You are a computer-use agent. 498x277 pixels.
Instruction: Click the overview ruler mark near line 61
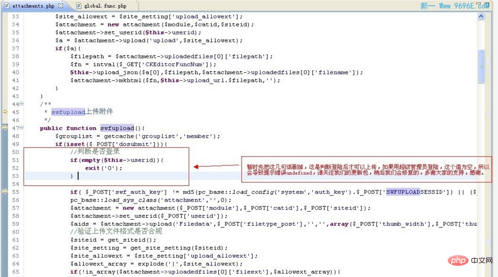(x=488, y=242)
